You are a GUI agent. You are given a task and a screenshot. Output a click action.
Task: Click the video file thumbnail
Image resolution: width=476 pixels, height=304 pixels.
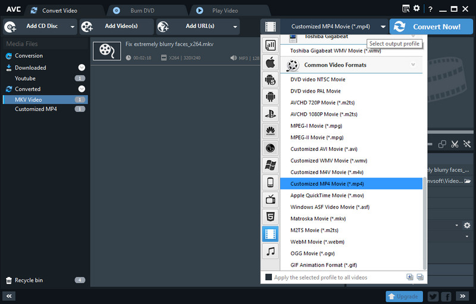pos(107,50)
